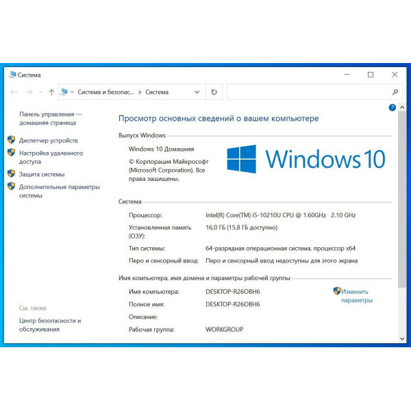Open 'Панель управления — домашняя страница'

click(50, 119)
